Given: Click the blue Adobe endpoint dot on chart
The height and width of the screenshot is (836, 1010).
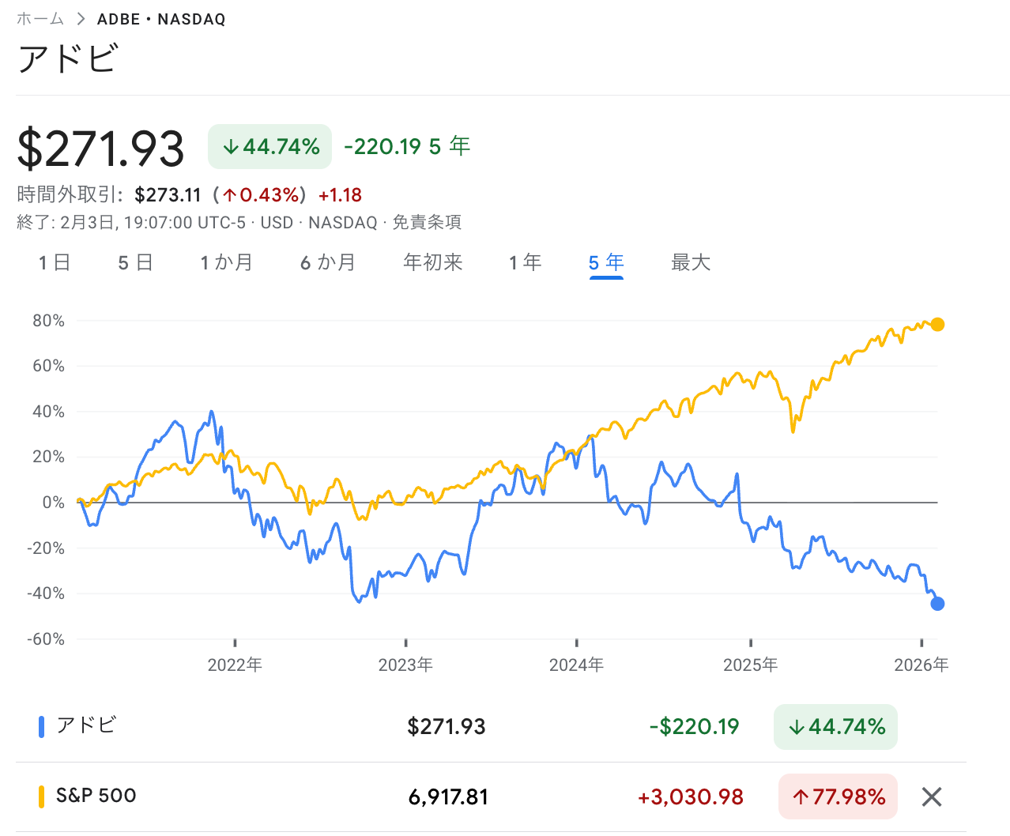Looking at the screenshot, I should pyautogui.click(x=937, y=604).
